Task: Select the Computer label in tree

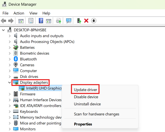Action: (28, 71)
